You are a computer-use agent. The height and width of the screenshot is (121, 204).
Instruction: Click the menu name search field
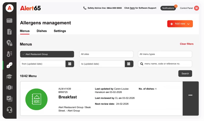coord(167,64)
